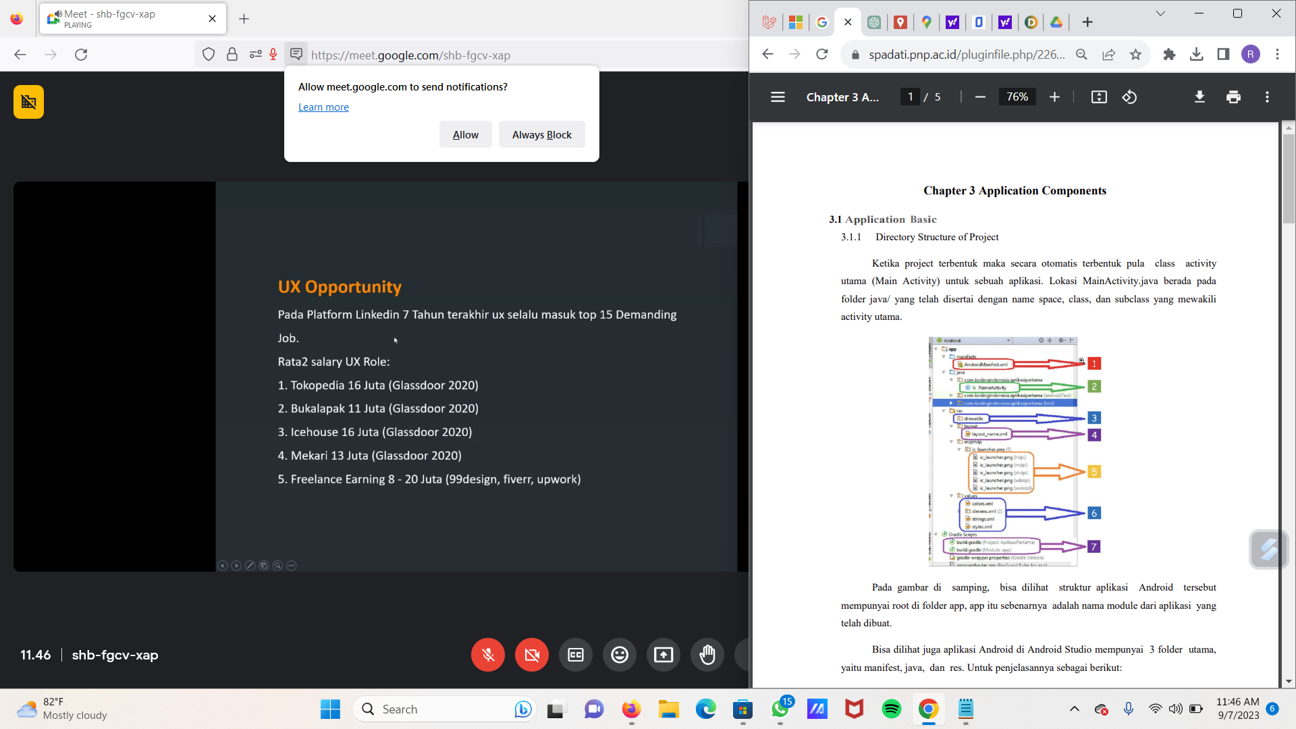
Task: Open Chrome three-dot menu
Action: (x=1277, y=55)
